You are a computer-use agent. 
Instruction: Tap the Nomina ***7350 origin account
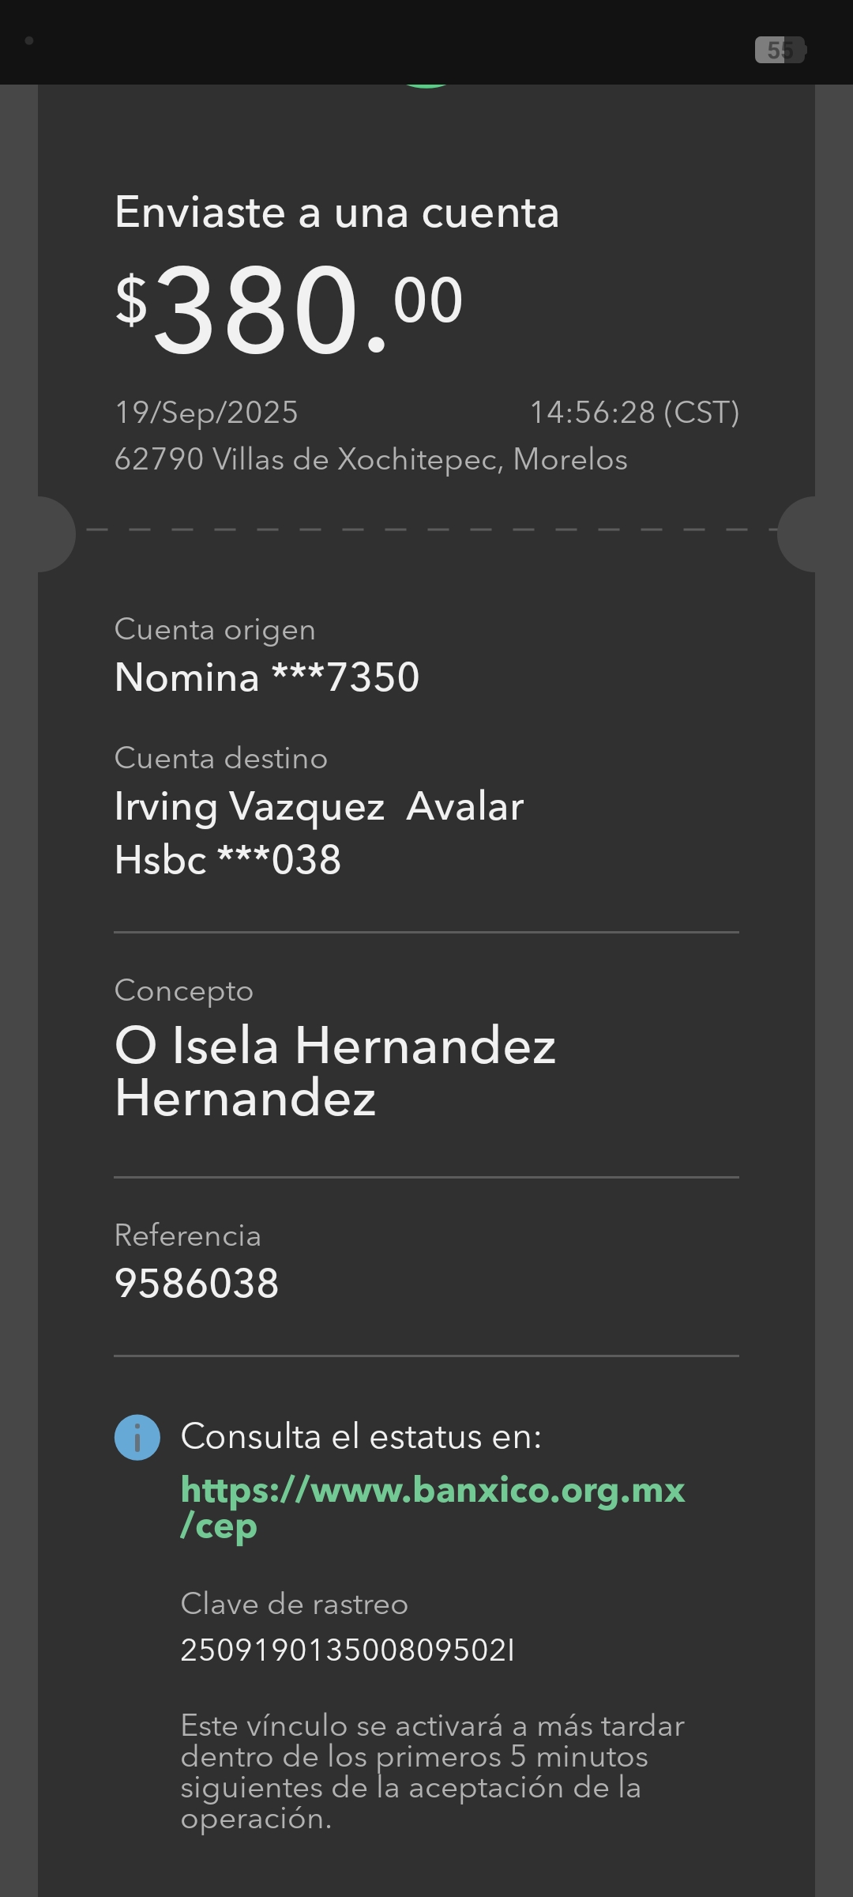267,677
